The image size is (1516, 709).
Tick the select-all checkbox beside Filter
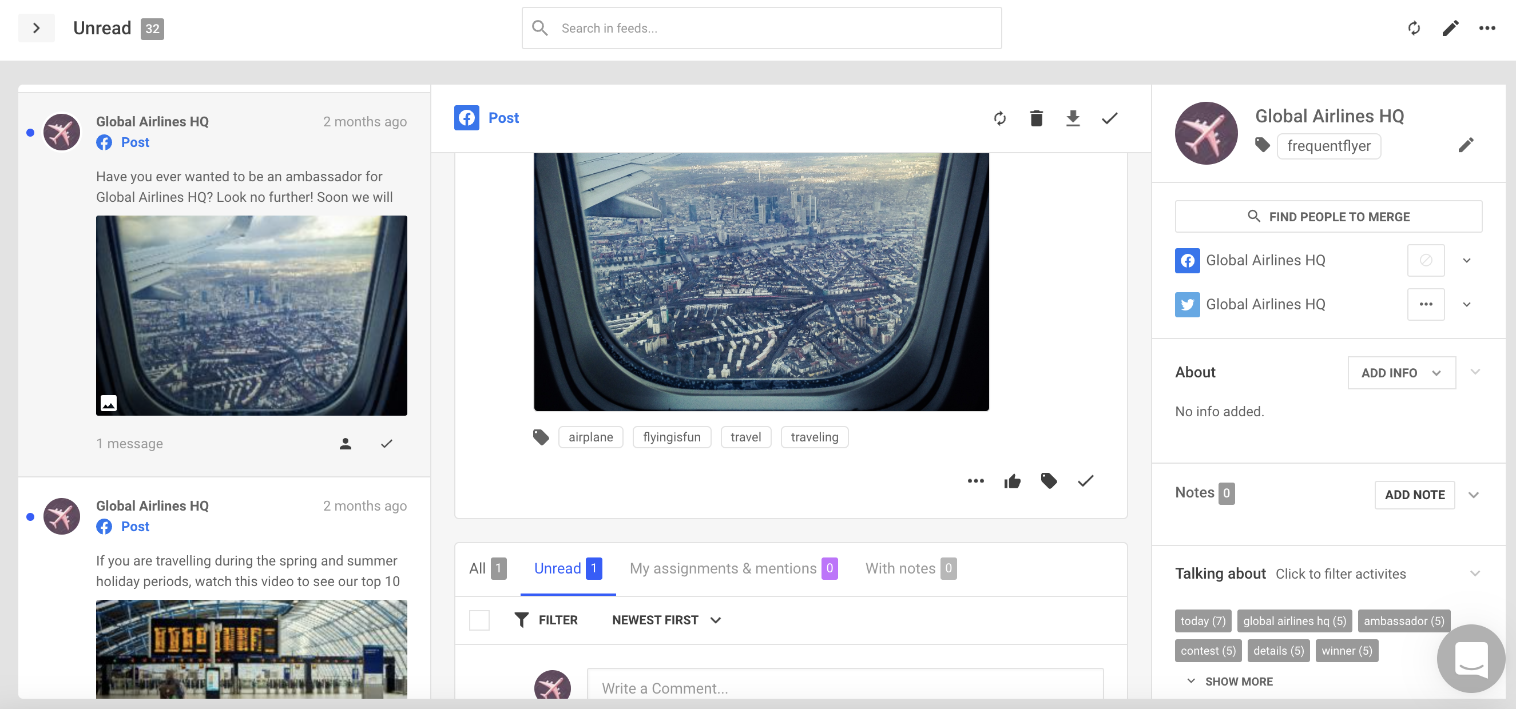479,620
